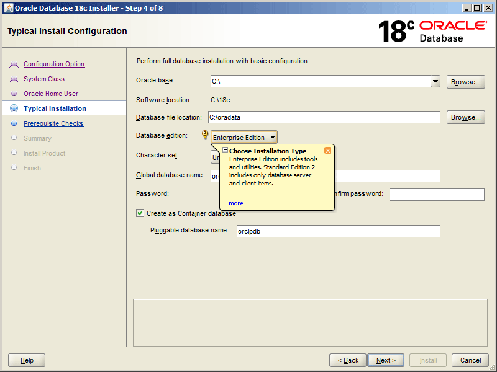Image resolution: width=497 pixels, height=372 pixels.
Task: Maximize the Oracle Database 18c Installer window
Action: [x=477, y=8]
